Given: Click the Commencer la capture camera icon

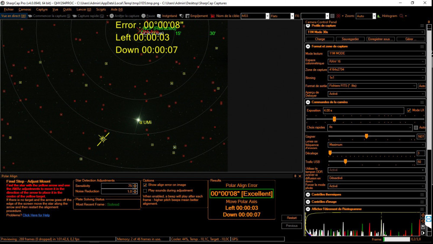Looking at the screenshot, I should point(30,16).
